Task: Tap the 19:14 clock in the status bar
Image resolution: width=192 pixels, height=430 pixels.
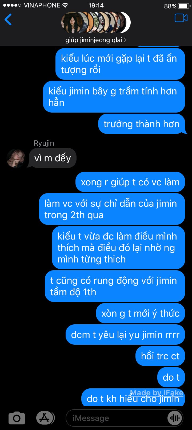Action: (96, 5)
